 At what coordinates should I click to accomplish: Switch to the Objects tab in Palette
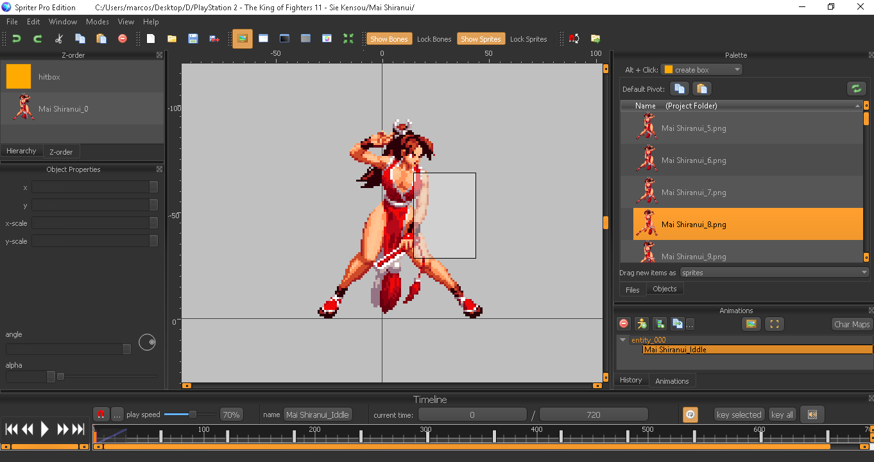[664, 289]
